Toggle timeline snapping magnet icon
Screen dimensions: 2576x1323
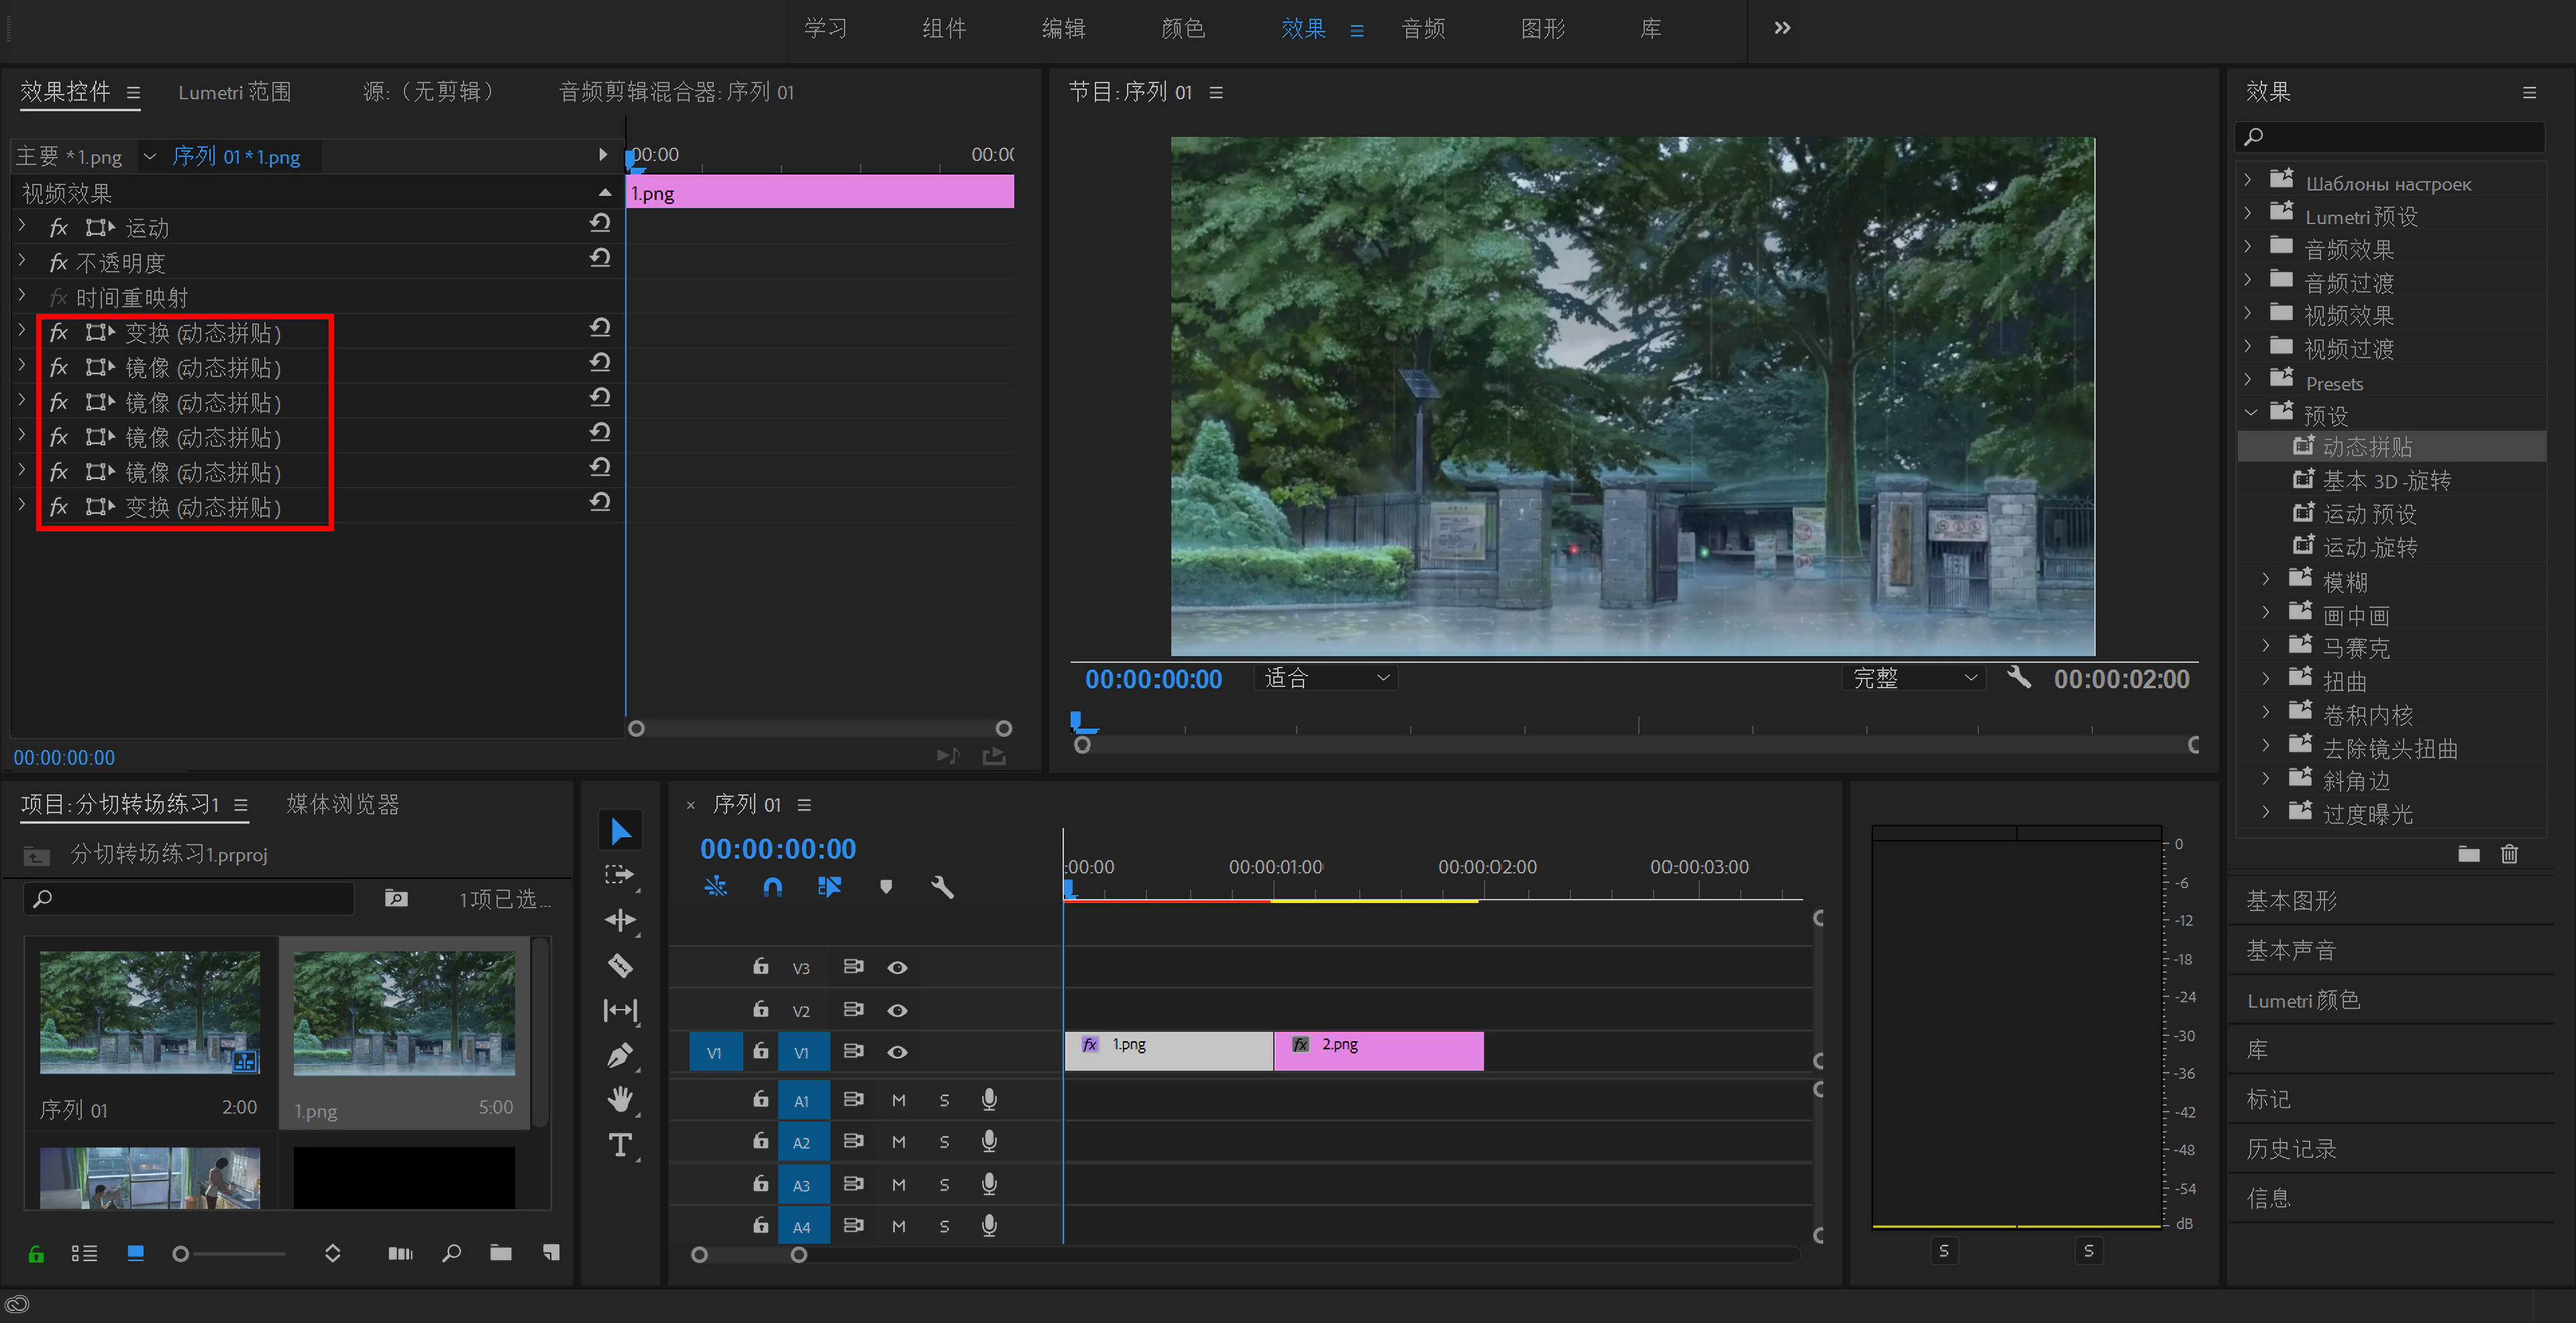point(772,886)
